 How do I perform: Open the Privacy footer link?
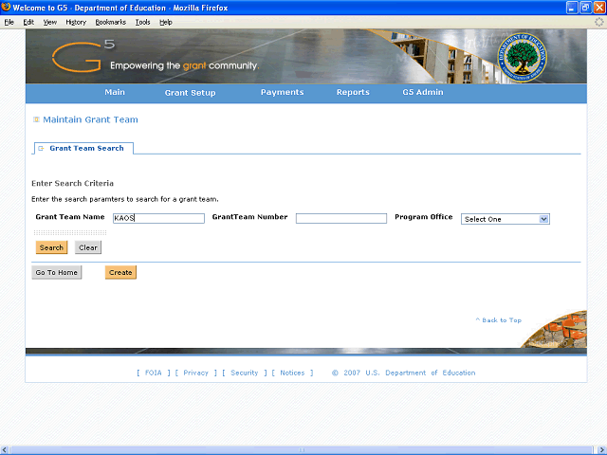click(196, 373)
